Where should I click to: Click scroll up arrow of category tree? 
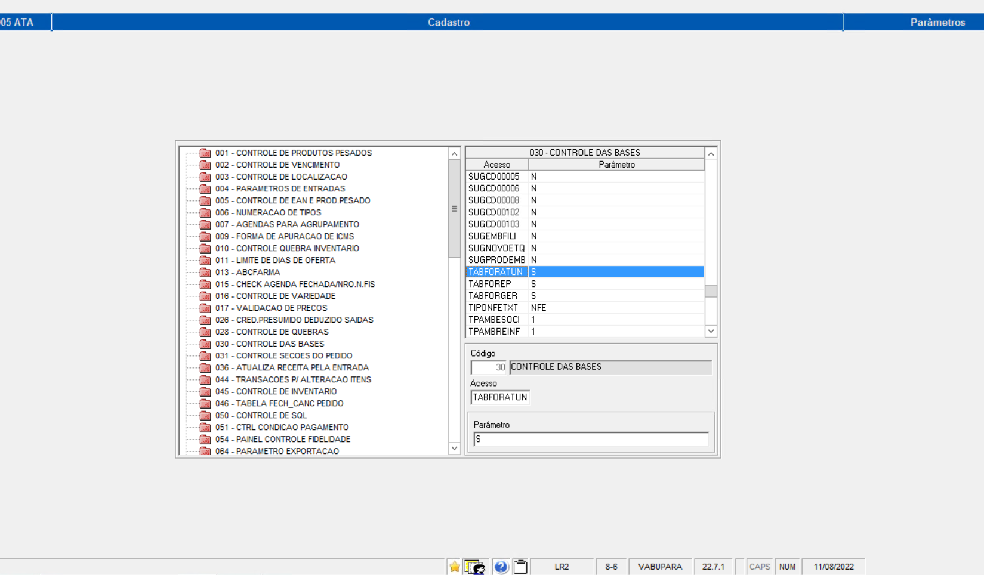[x=454, y=154]
